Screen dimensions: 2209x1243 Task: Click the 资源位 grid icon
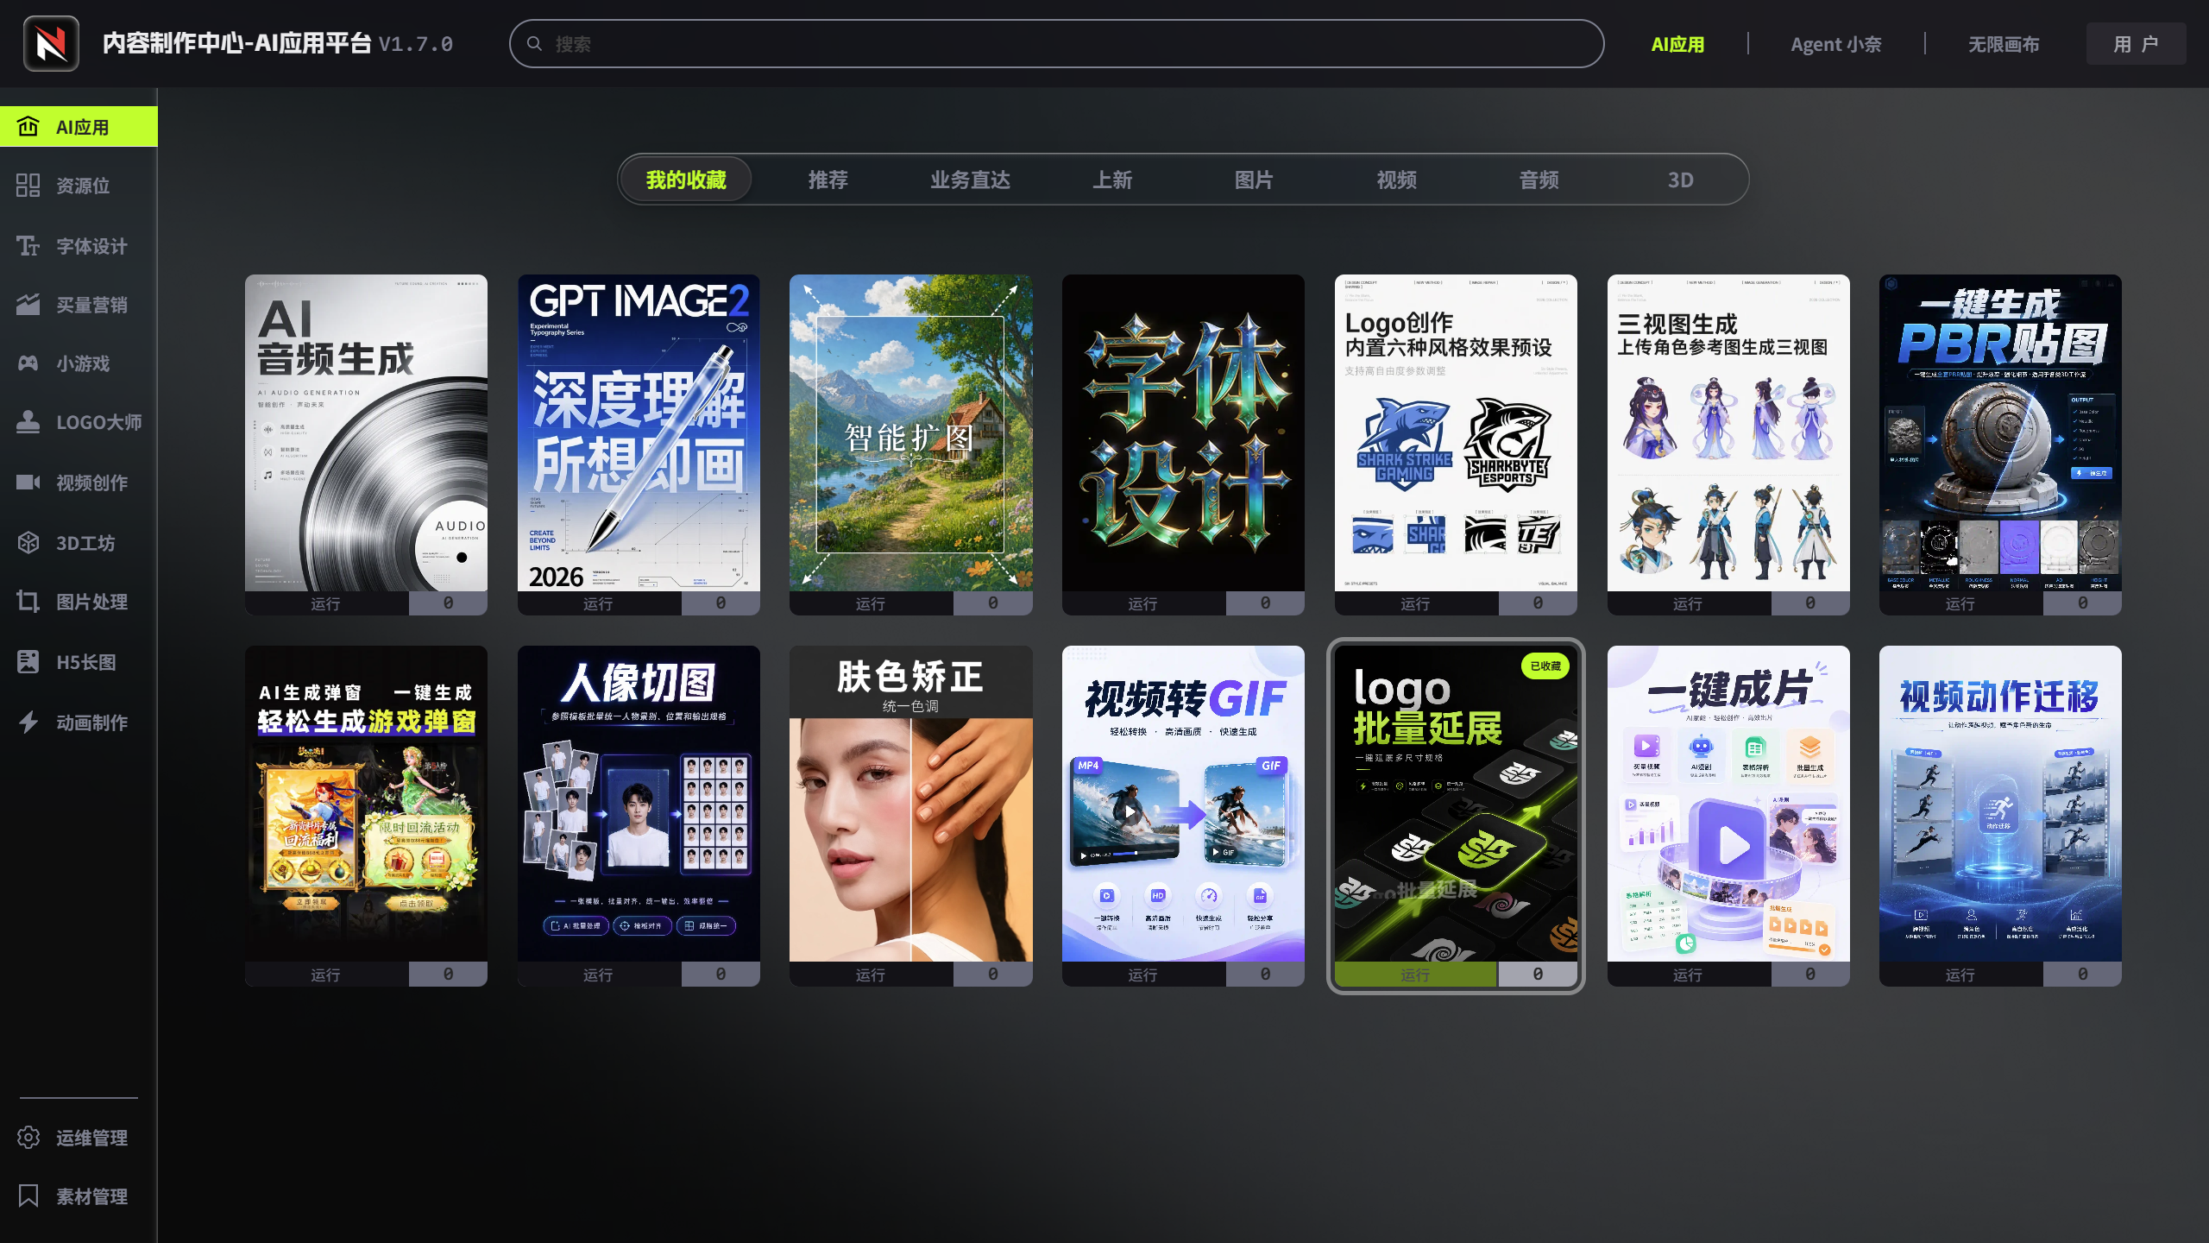coord(28,186)
